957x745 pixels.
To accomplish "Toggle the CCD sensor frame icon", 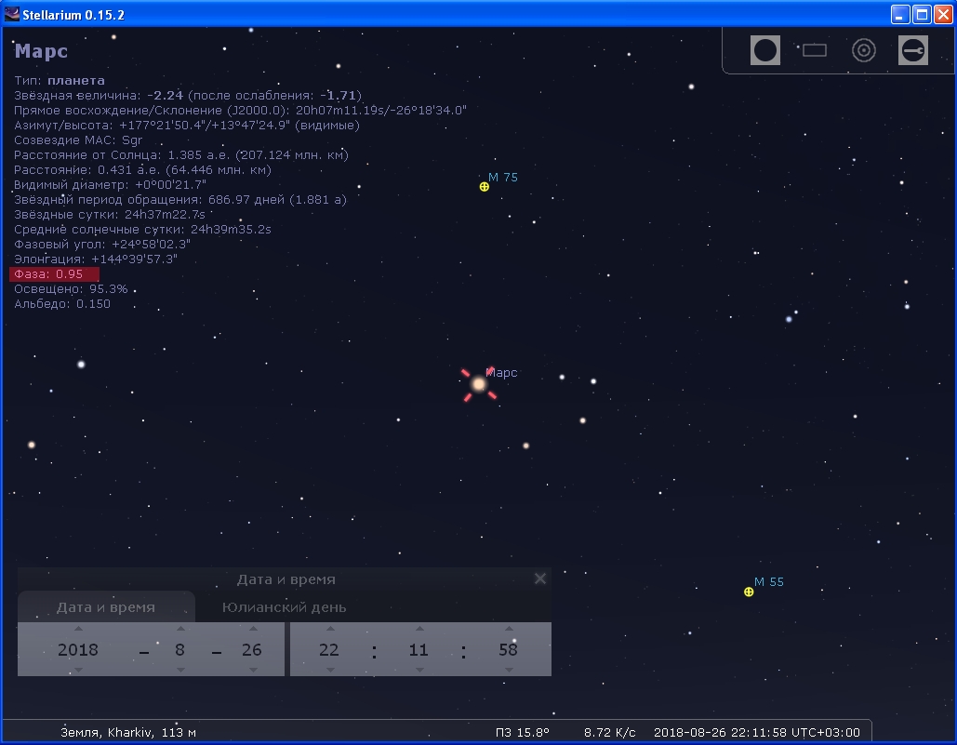I will pos(815,50).
